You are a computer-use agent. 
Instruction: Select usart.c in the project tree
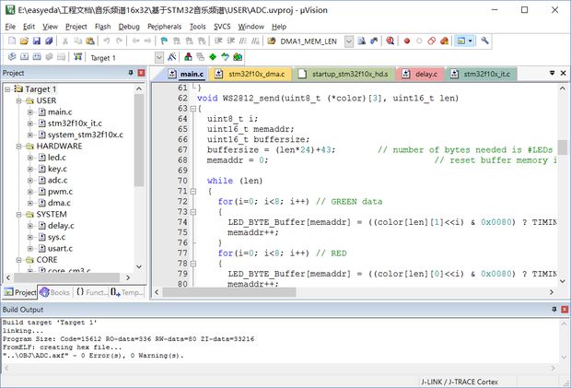tap(60, 249)
